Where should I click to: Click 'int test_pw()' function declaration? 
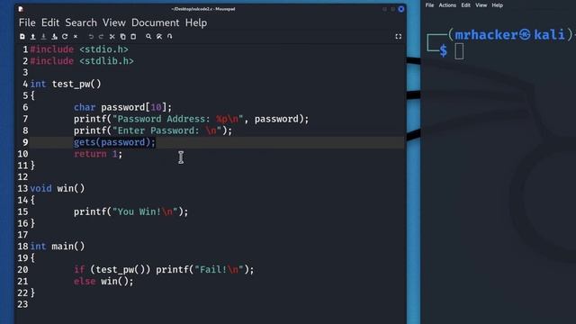tap(66, 84)
